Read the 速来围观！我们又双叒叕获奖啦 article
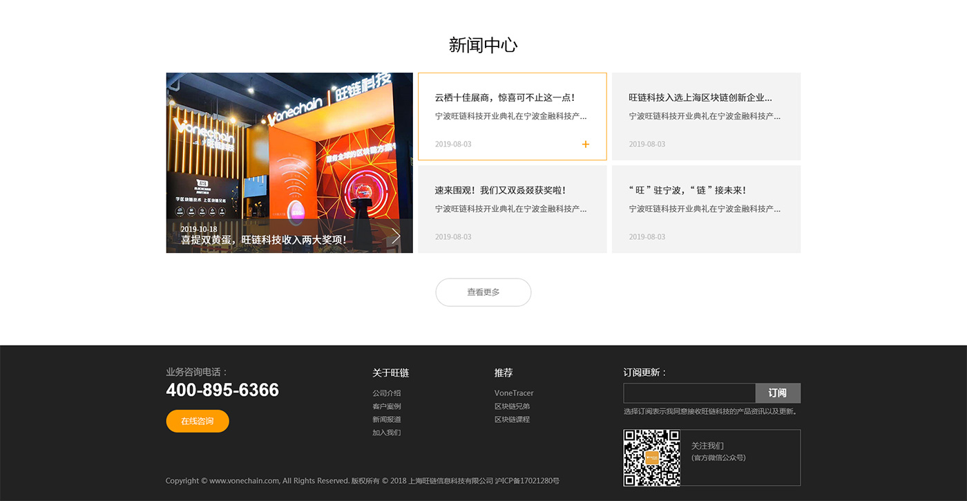This screenshot has width=967, height=501. tap(500, 191)
